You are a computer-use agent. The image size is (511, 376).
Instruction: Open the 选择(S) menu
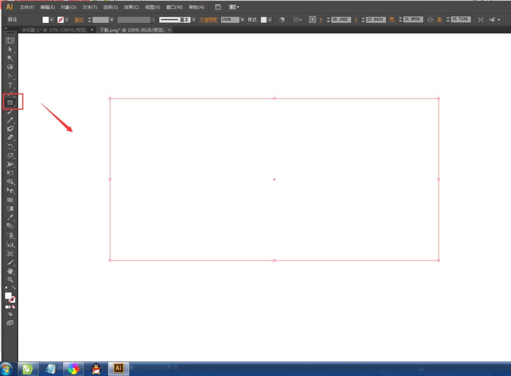point(110,7)
